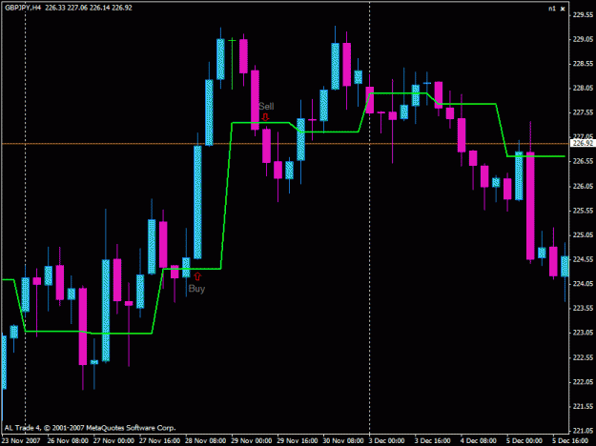
Task: Click the 228.55 price axis label
Action: pyautogui.click(x=583, y=64)
